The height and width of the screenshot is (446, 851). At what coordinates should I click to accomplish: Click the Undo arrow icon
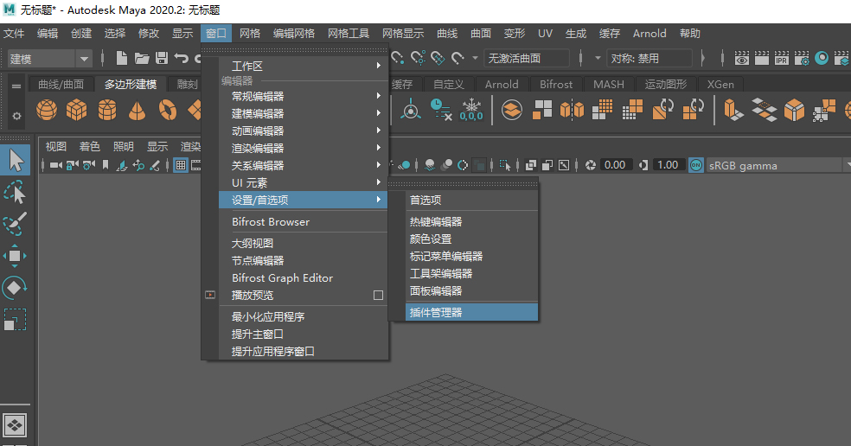[x=182, y=58]
